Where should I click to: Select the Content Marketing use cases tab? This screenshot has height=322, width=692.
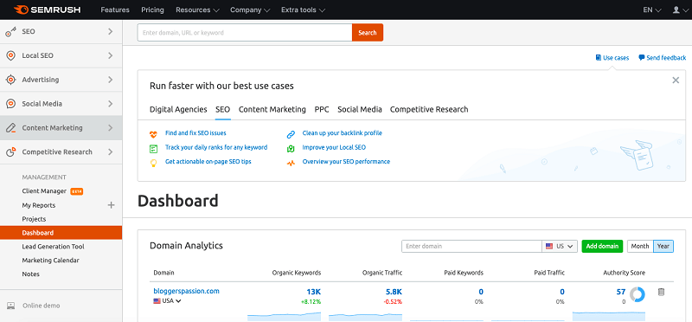(x=272, y=110)
